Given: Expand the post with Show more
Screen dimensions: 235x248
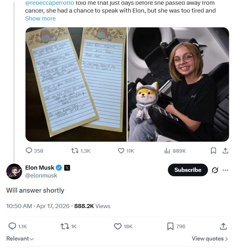Looking at the screenshot, I should (x=40, y=19).
